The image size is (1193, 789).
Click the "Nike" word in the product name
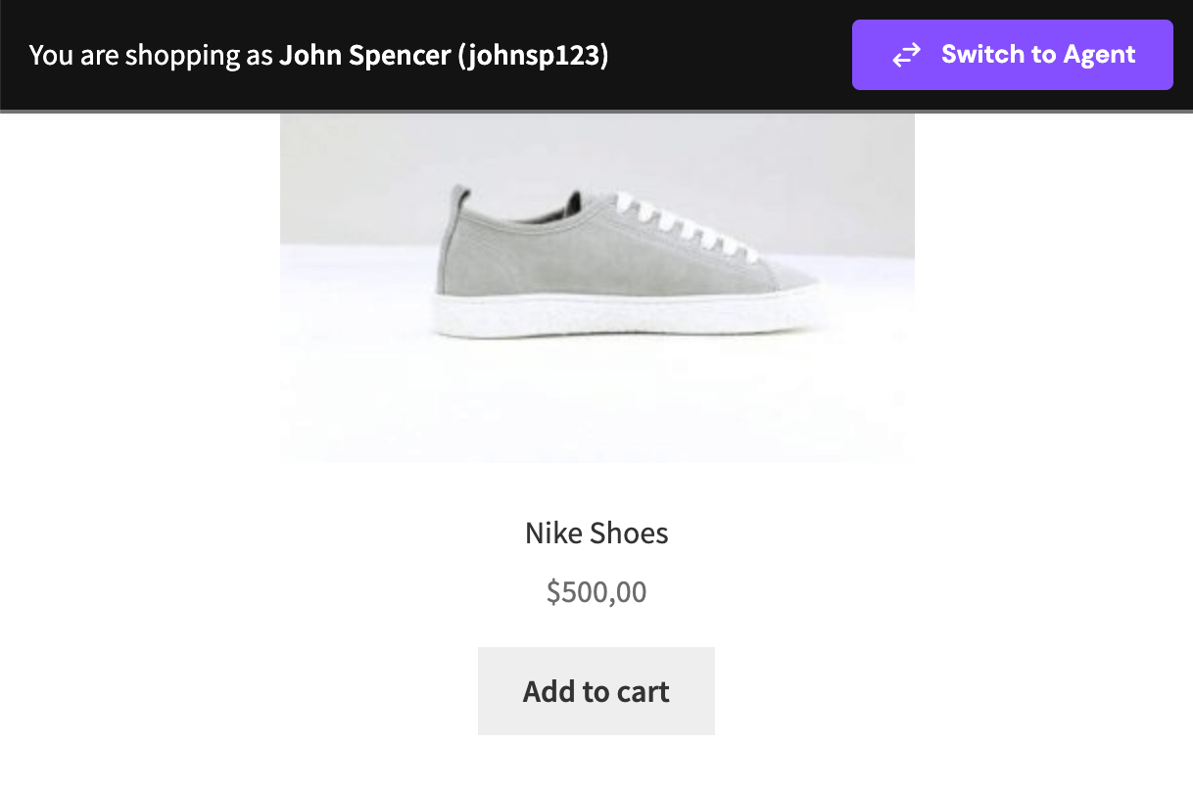553,534
